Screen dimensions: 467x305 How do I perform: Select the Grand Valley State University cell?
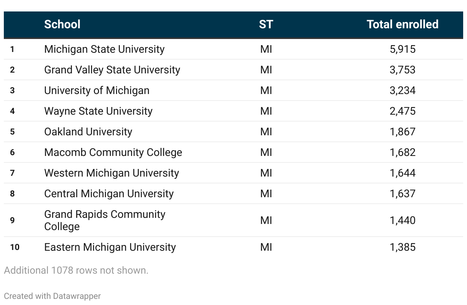pos(112,70)
